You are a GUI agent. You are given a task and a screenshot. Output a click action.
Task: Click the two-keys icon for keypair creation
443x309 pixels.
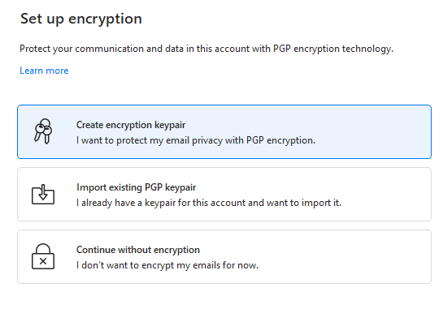pyautogui.click(x=43, y=131)
